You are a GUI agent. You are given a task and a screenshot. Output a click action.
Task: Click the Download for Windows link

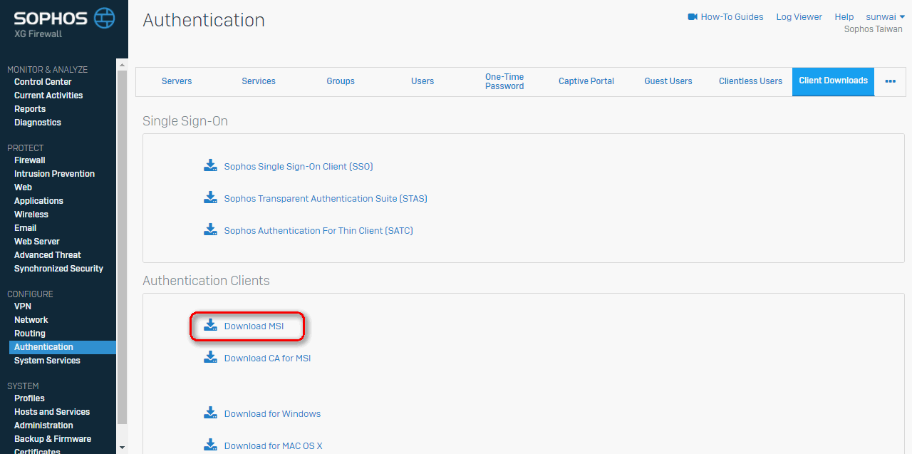pos(273,414)
